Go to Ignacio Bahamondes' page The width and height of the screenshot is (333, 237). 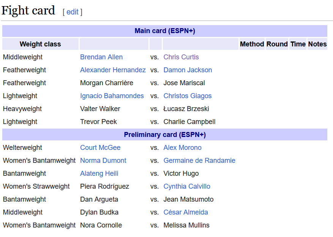[x=112, y=96]
